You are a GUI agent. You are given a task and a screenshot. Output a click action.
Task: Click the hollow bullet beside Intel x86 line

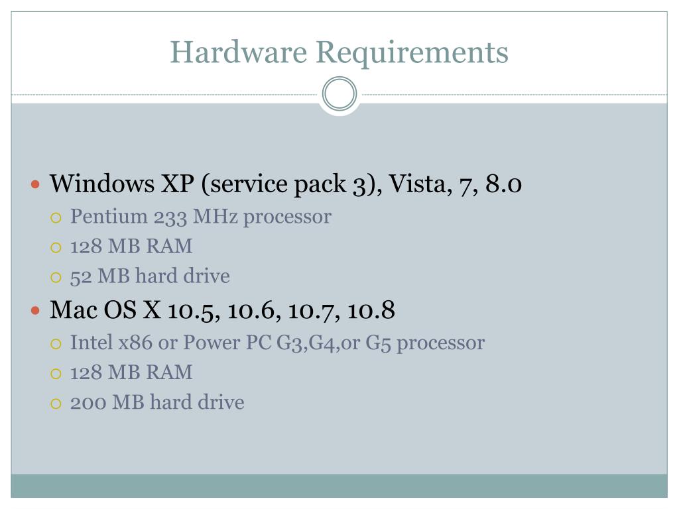(x=56, y=344)
